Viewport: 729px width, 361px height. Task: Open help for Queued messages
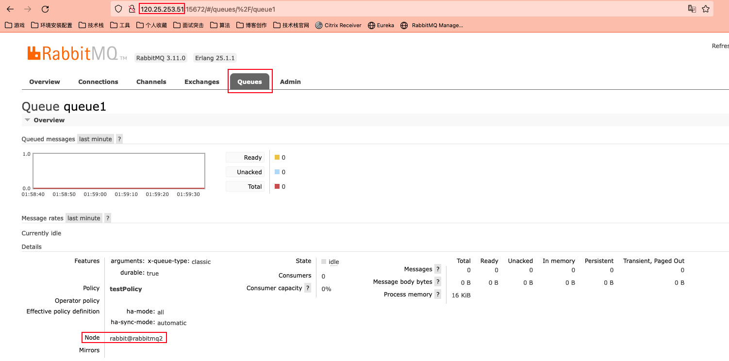119,139
